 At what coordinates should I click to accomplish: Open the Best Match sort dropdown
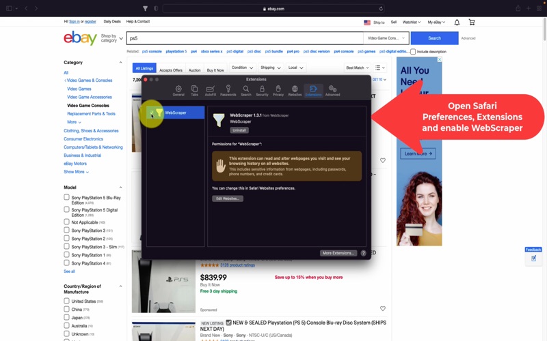(x=357, y=68)
